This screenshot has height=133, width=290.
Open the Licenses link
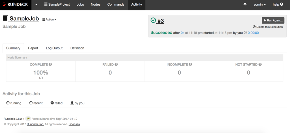74,124
